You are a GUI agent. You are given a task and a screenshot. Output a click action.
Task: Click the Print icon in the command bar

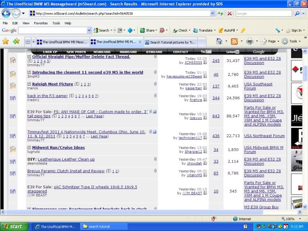coord(249,42)
